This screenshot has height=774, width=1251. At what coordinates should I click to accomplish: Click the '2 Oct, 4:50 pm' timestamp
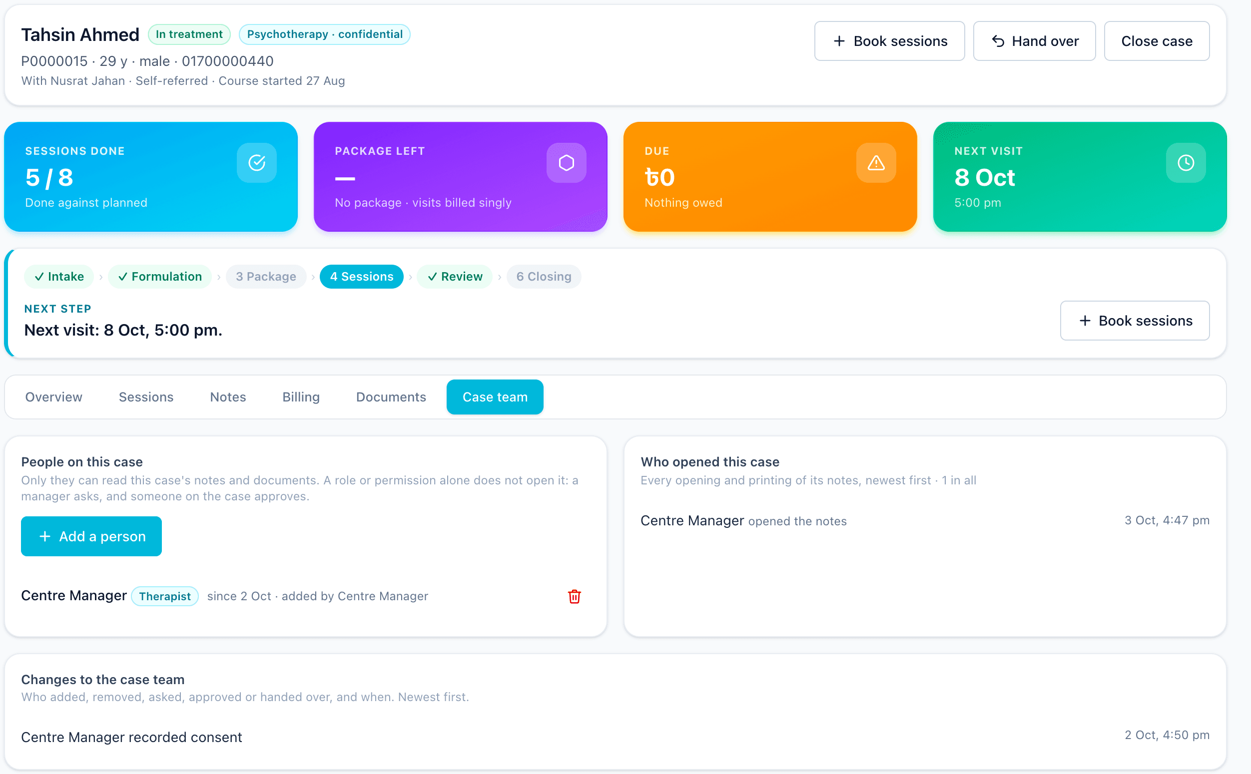tap(1167, 735)
